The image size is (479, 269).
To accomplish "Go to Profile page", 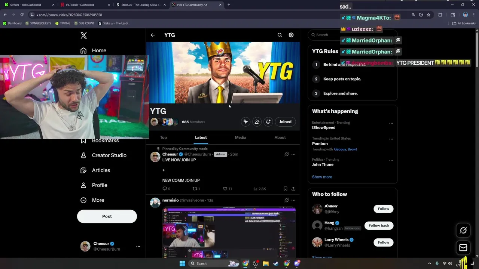I will point(94,185).
